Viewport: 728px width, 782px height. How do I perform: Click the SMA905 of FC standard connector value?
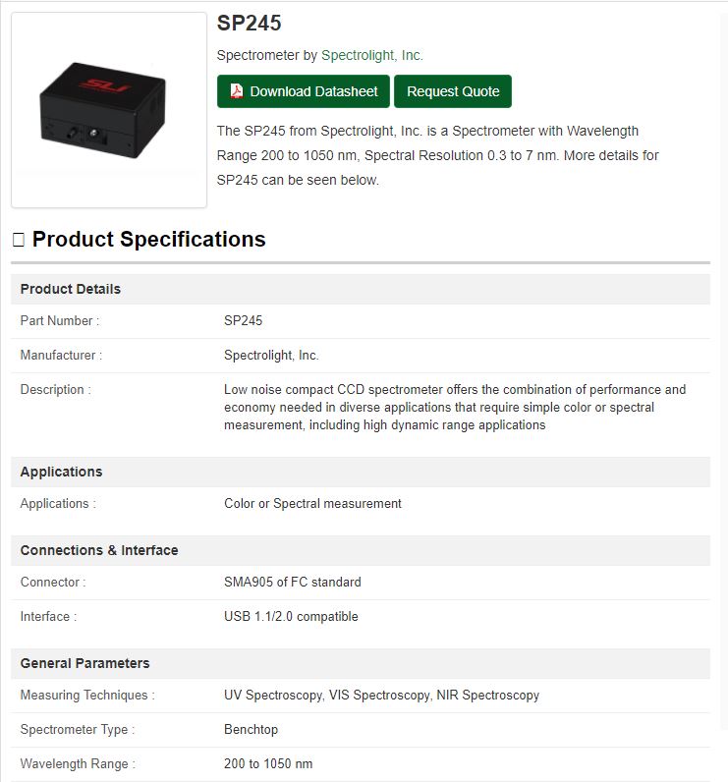(x=292, y=582)
